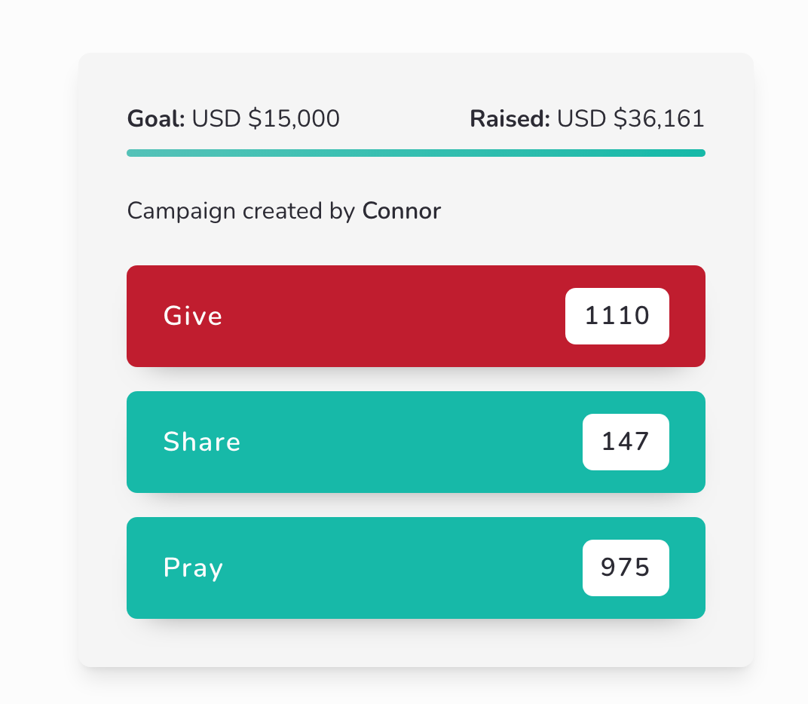Click the left end of the progress bar

tap(133, 153)
